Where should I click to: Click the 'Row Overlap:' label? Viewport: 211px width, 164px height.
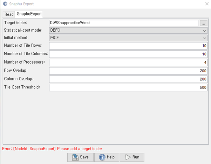click(16, 70)
